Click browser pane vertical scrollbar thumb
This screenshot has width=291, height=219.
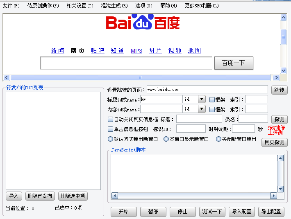tap(283, 37)
